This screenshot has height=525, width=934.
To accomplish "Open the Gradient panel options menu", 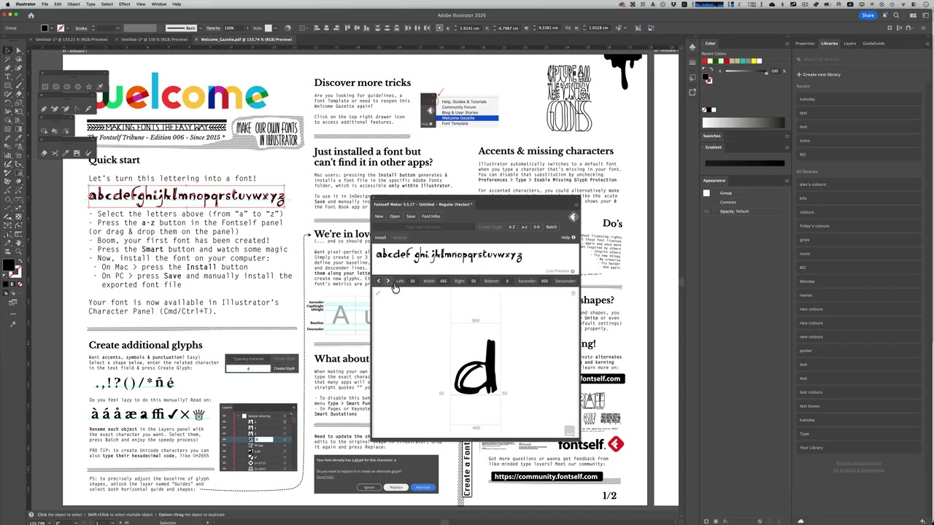I will (x=787, y=147).
